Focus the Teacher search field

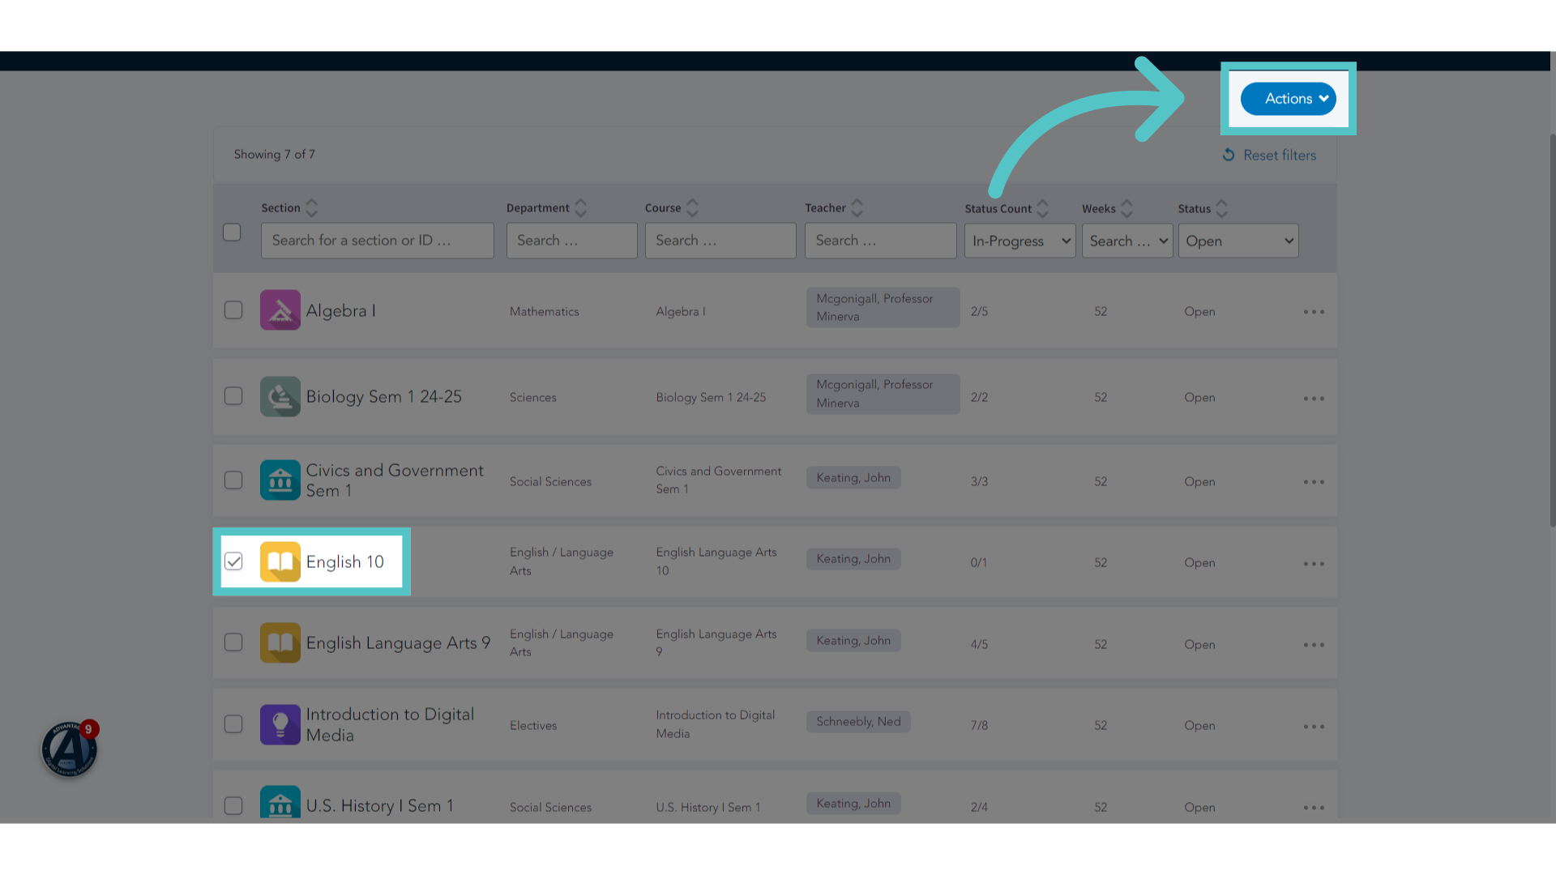pyautogui.click(x=880, y=241)
